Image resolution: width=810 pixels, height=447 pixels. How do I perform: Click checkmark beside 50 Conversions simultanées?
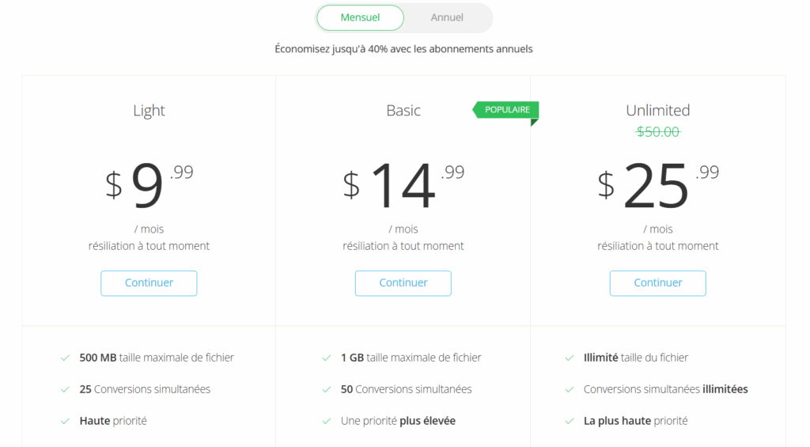327,389
